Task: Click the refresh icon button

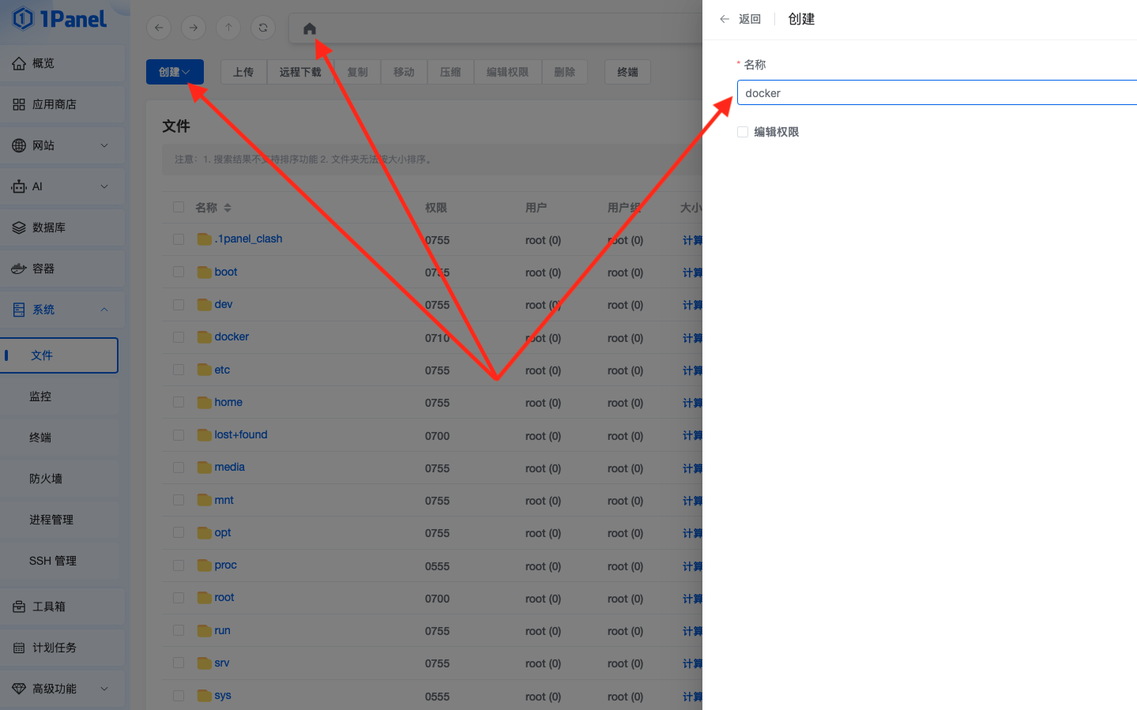Action: click(263, 28)
